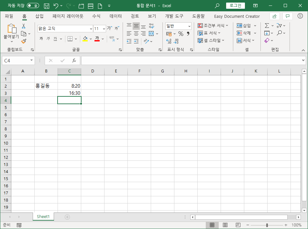Viewport: 308px width, 229px height.
Task: Click the Clear eraser icon
Action: tap(267, 40)
